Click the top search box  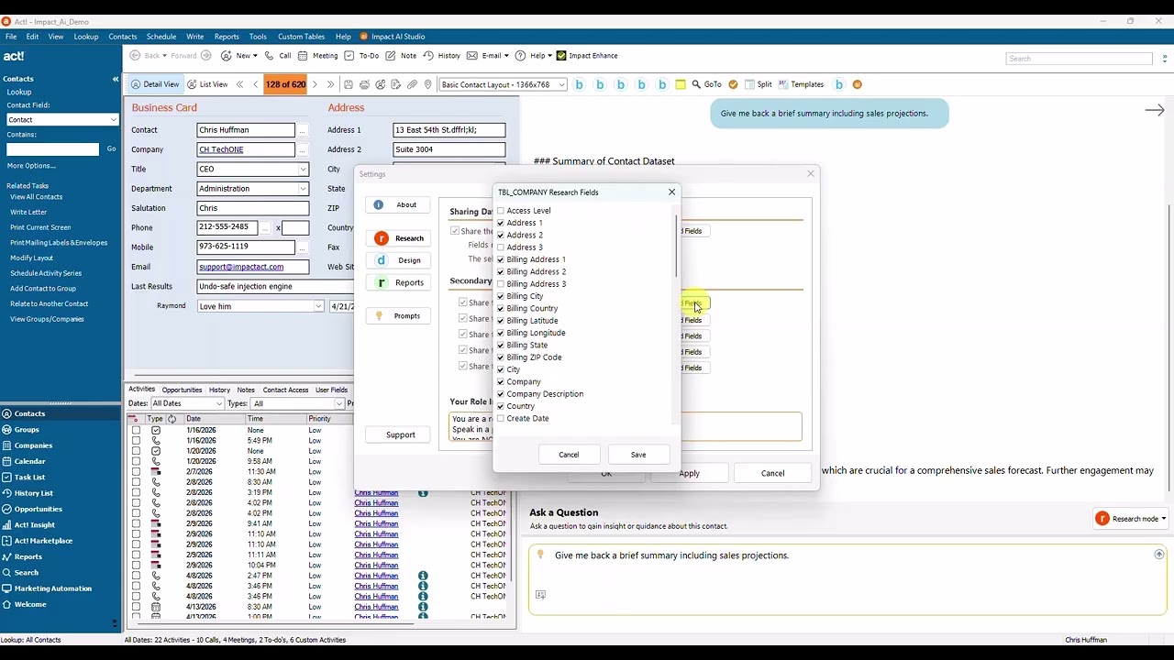click(1079, 59)
